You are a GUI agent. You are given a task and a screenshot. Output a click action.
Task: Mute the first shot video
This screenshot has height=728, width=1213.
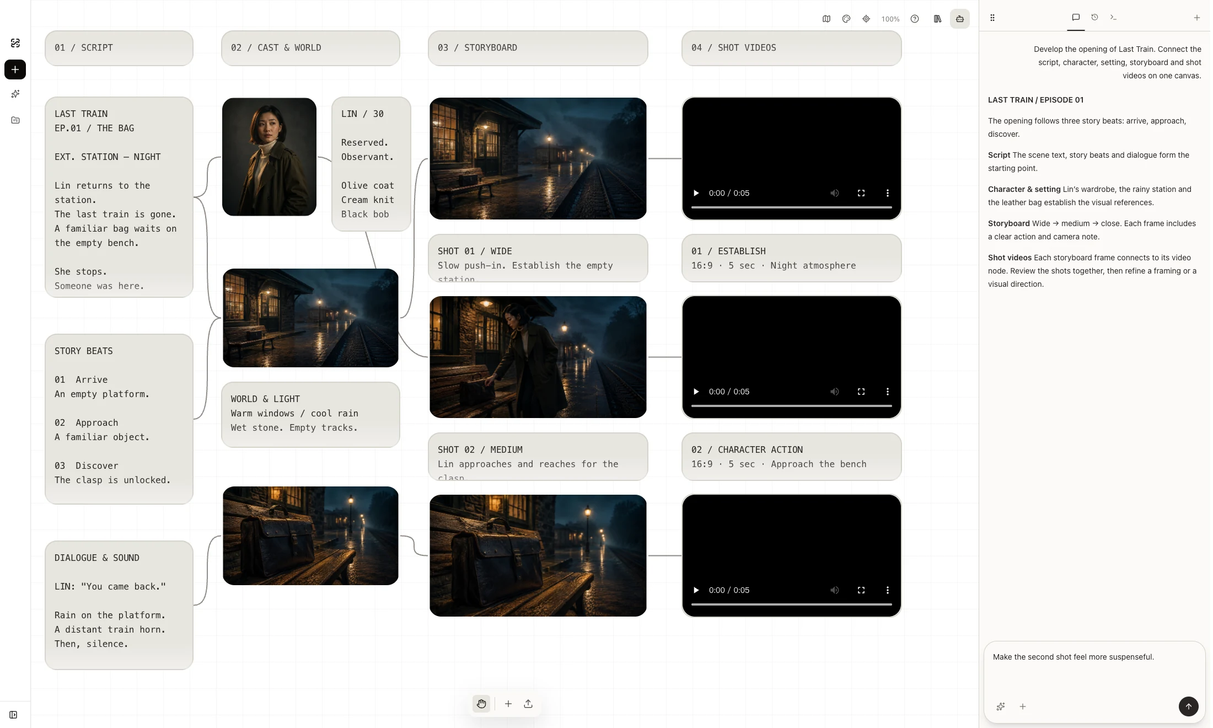835,193
